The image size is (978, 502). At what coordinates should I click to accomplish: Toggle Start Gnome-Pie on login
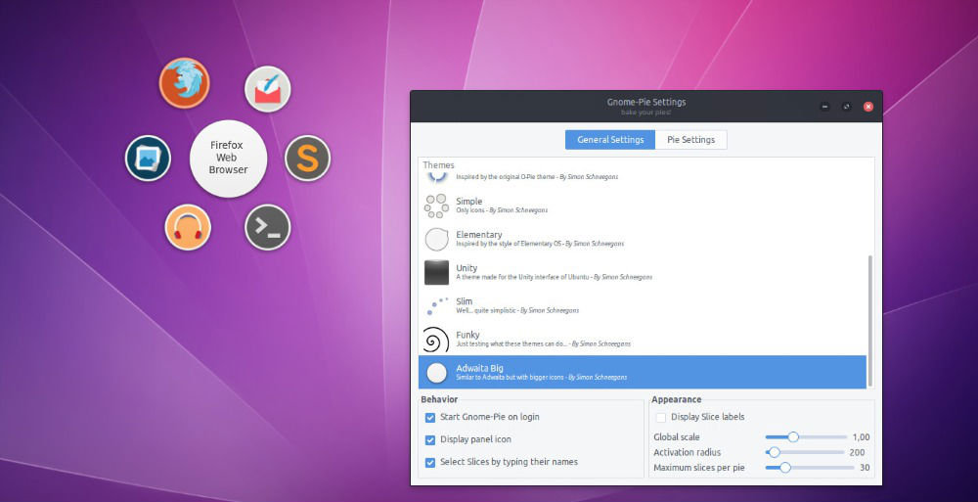point(430,418)
